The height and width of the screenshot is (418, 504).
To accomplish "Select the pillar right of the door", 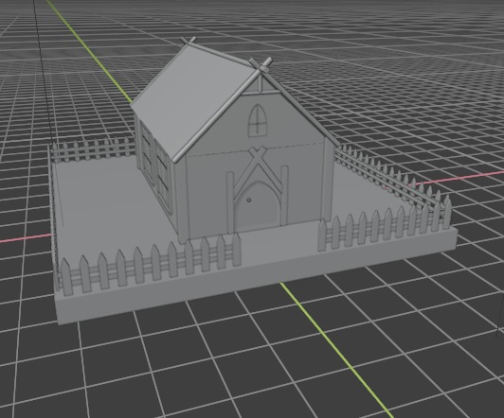I will click(284, 196).
